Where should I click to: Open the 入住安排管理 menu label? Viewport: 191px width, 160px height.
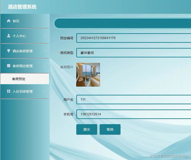pos(23,91)
